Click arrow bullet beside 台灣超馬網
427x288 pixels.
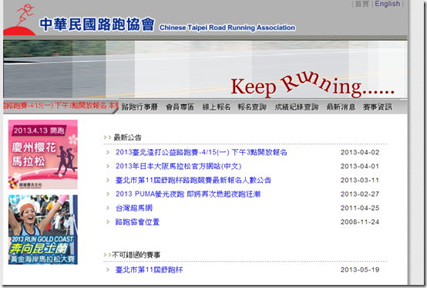click(x=108, y=208)
